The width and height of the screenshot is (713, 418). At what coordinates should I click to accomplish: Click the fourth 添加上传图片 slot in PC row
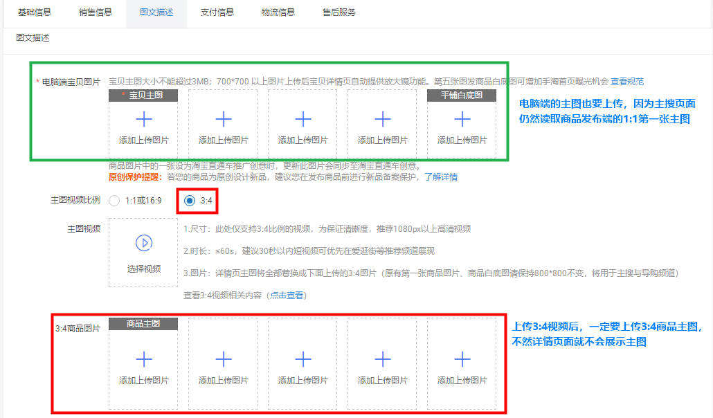pos(381,119)
